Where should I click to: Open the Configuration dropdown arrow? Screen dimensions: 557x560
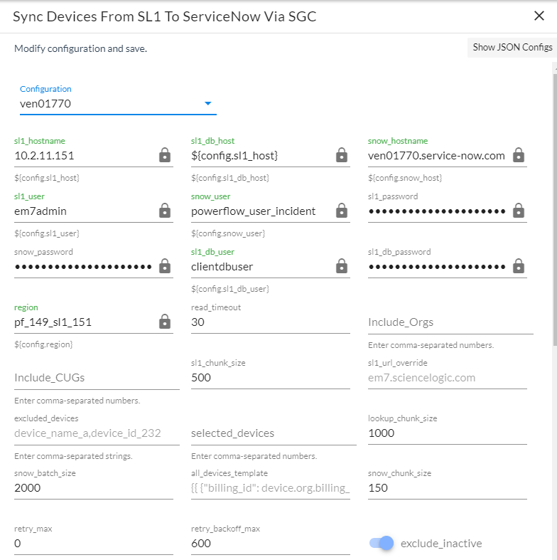pos(208,103)
